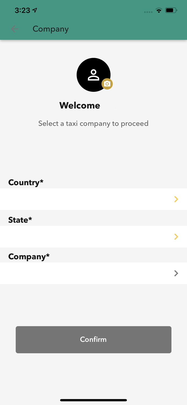Tap the chevron beside the Country field
Image resolution: width=187 pixels, height=405 pixels.
[x=176, y=199]
